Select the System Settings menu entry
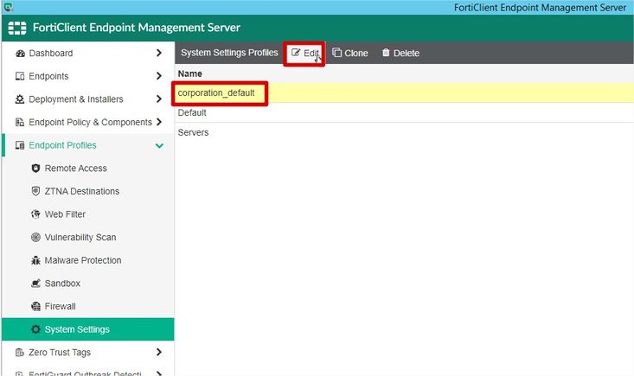 (x=88, y=329)
